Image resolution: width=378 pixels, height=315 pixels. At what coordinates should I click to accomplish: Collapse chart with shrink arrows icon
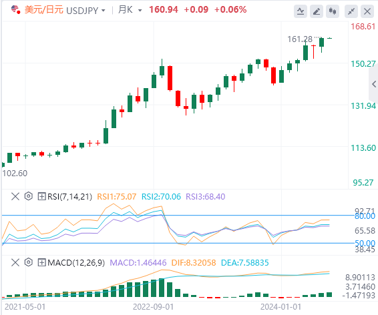[x=351, y=11]
